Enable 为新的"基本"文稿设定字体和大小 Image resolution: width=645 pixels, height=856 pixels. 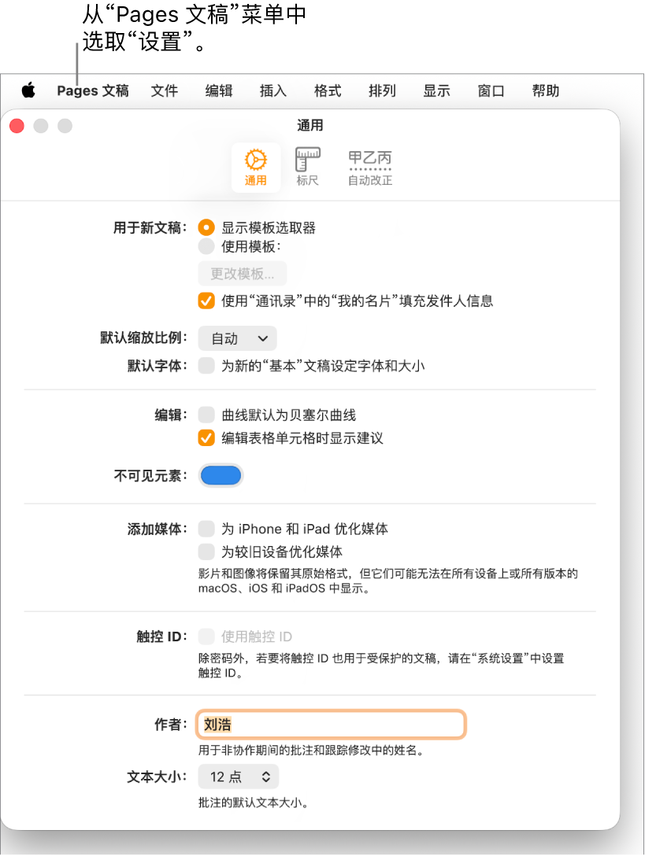(x=206, y=366)
